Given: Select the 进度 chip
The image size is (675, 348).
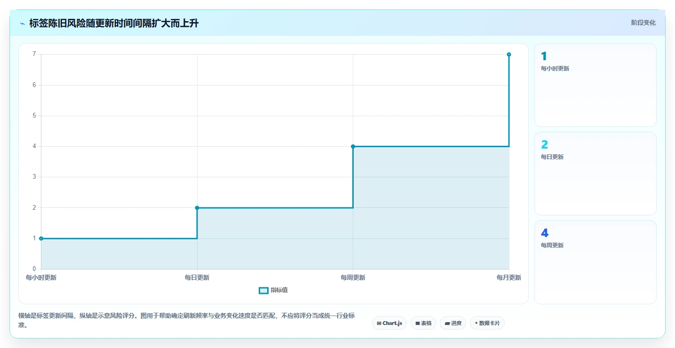Looking at the screenshot, I should point(453,323).
